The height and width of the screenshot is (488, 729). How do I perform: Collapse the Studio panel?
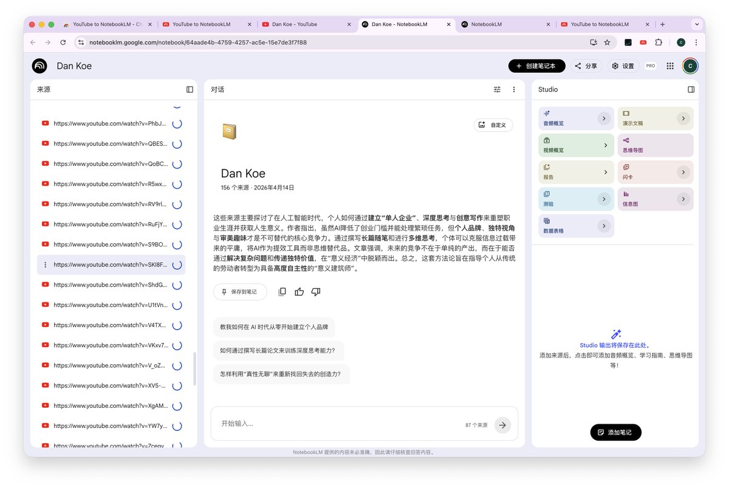[x=691, y=89]
